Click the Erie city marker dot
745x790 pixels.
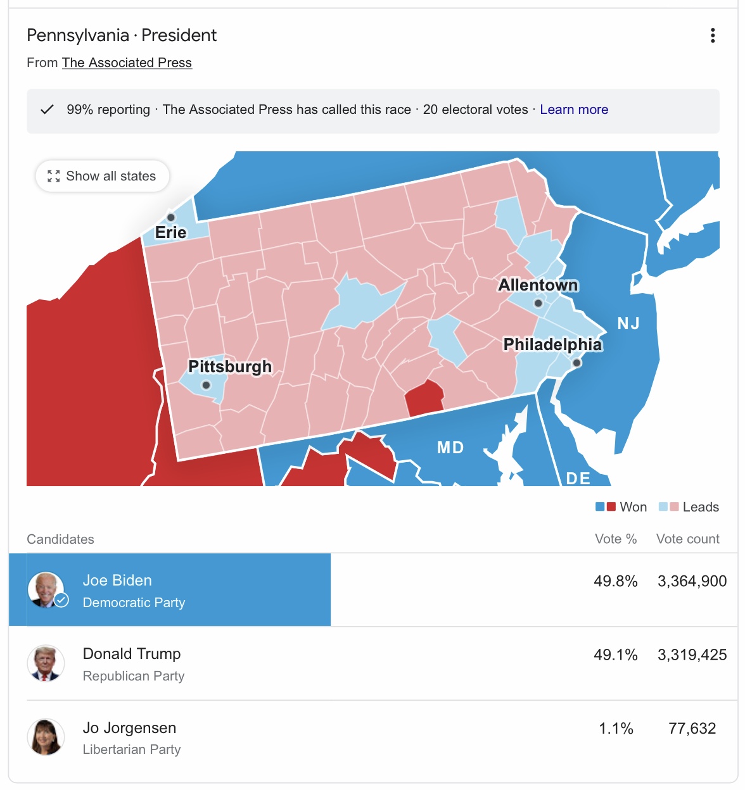pyautogui.click(x=170, y=217)
